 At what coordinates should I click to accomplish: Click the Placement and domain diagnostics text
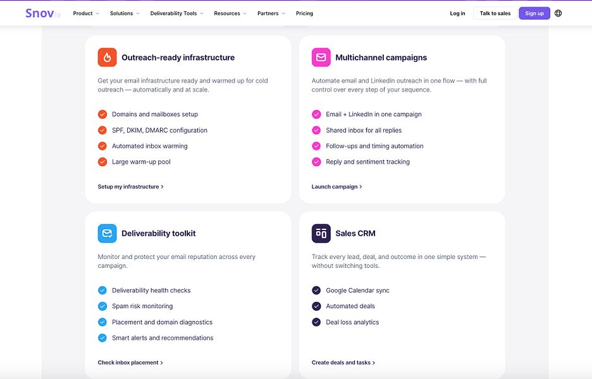(x=163, y=322)
